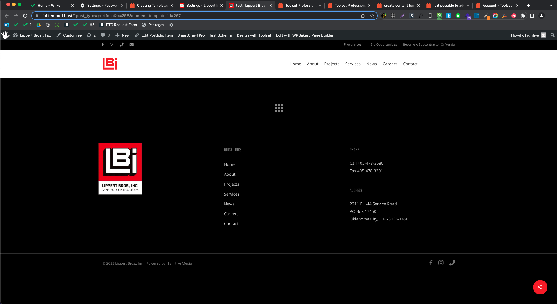This screenshot has width=557, height=304.
Task: Click Careers in footer quick links
Action: pos(231,214)
